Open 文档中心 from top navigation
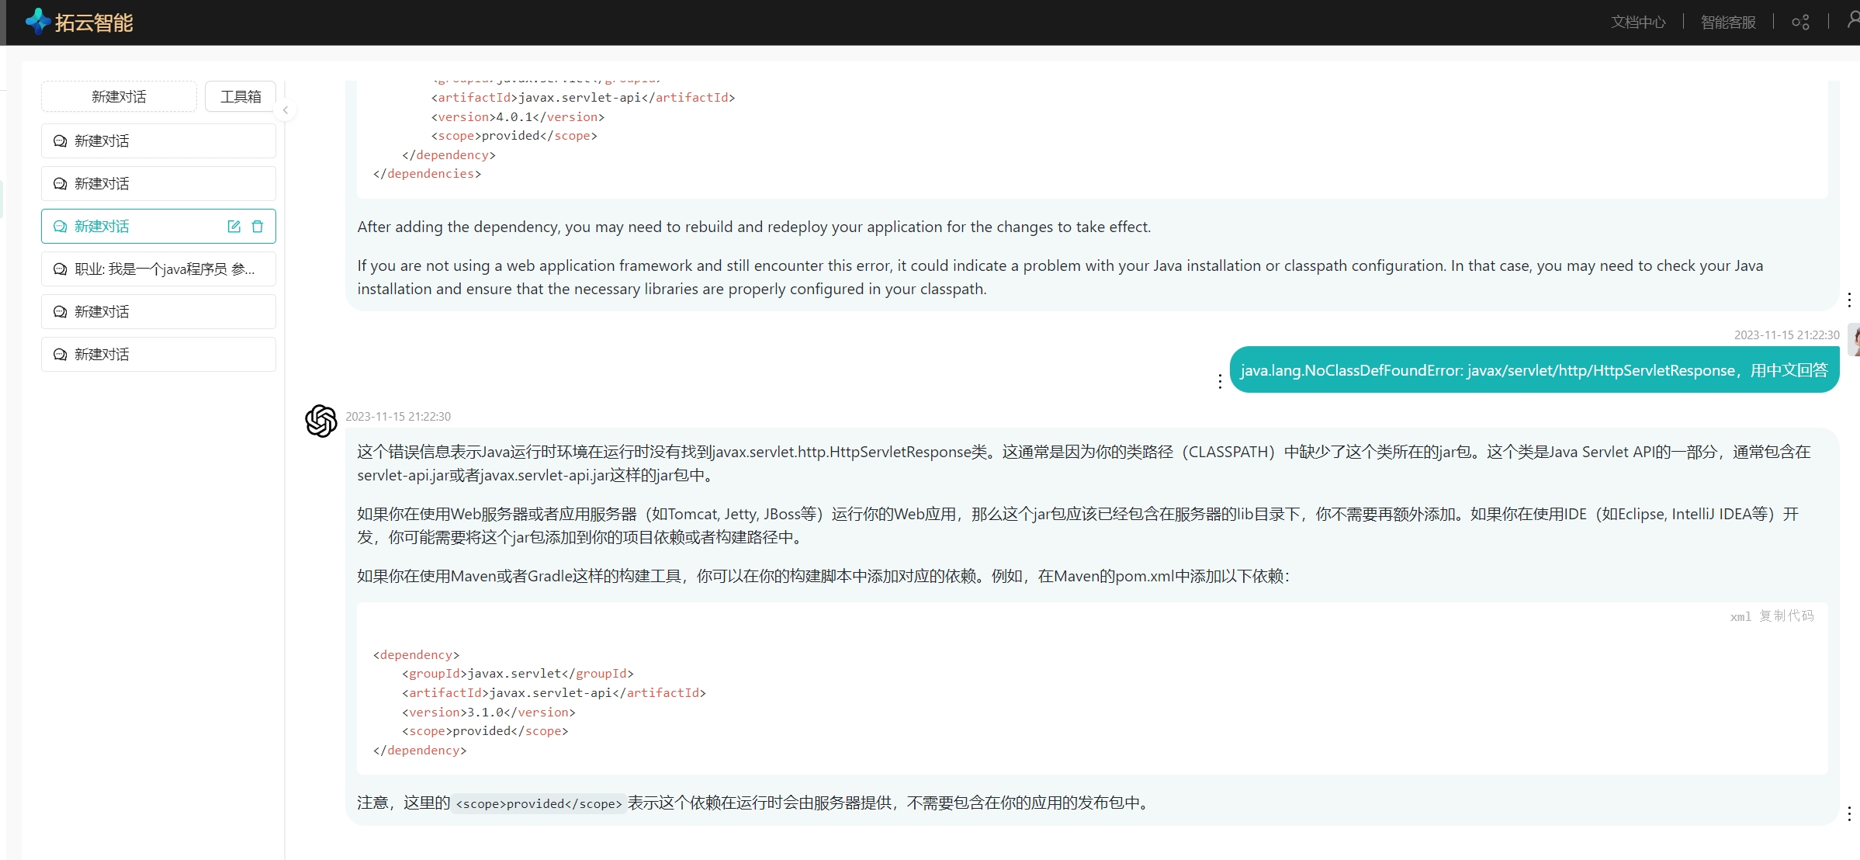Viewport: 1860px width, 860px height. 1638,23
